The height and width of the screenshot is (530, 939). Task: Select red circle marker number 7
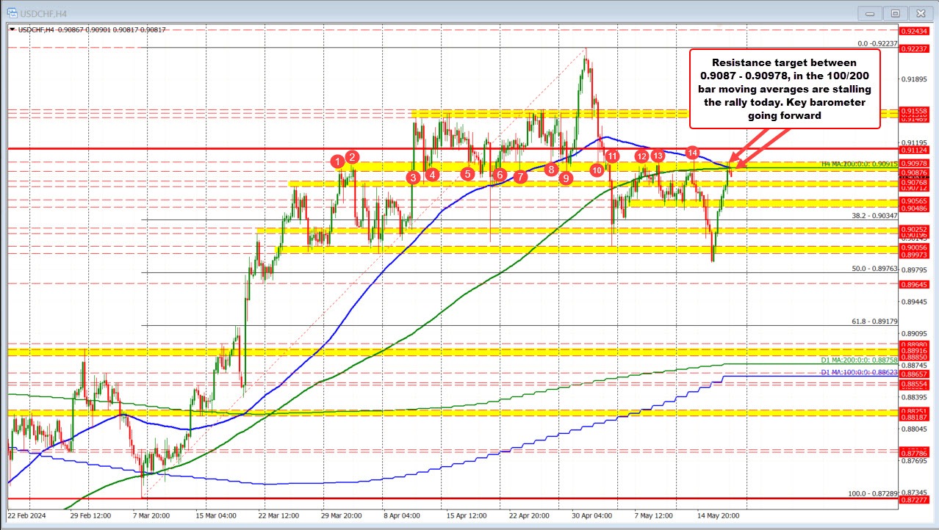(520, 176)
